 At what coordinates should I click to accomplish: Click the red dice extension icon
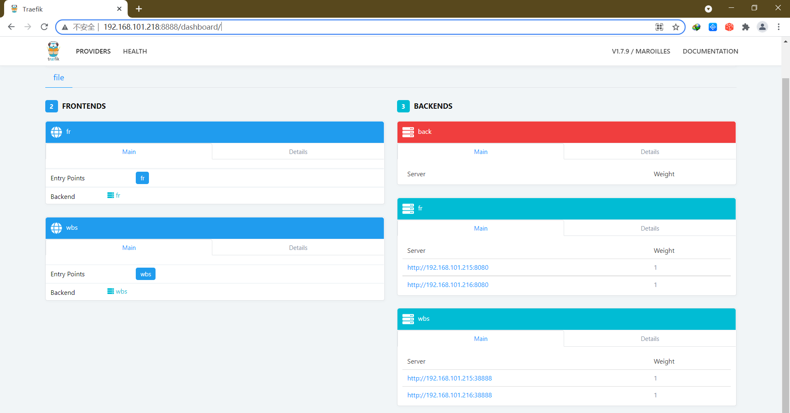729,27
